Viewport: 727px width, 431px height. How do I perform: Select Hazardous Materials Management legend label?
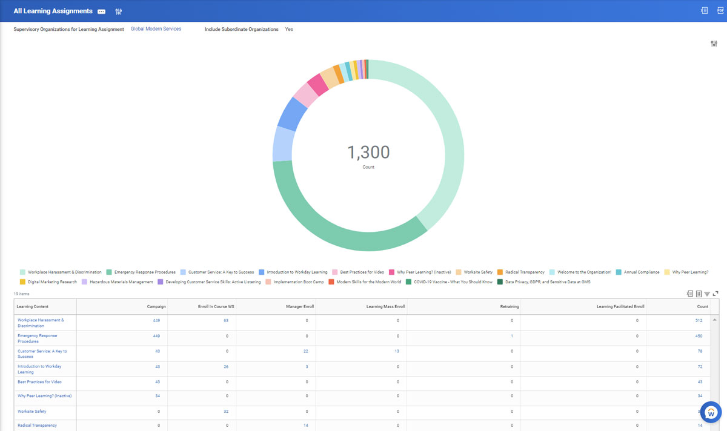point(121,282)
